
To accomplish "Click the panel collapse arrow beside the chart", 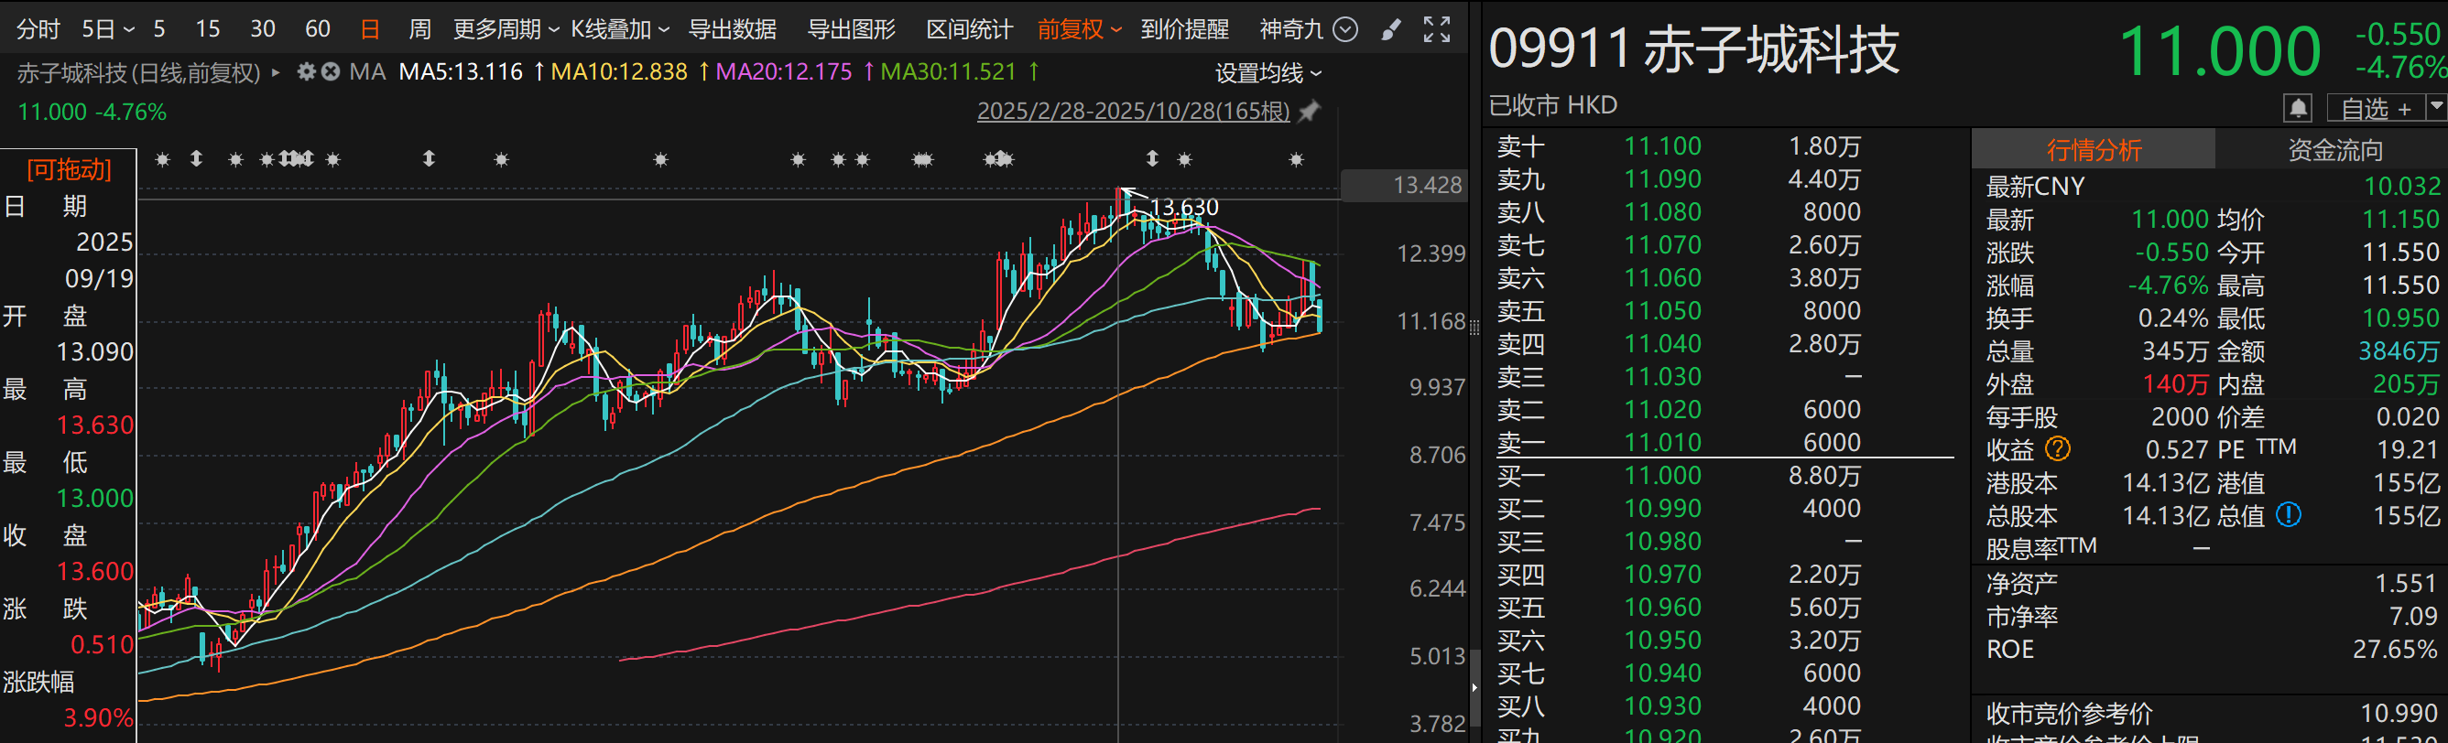I will [1474, 686].
